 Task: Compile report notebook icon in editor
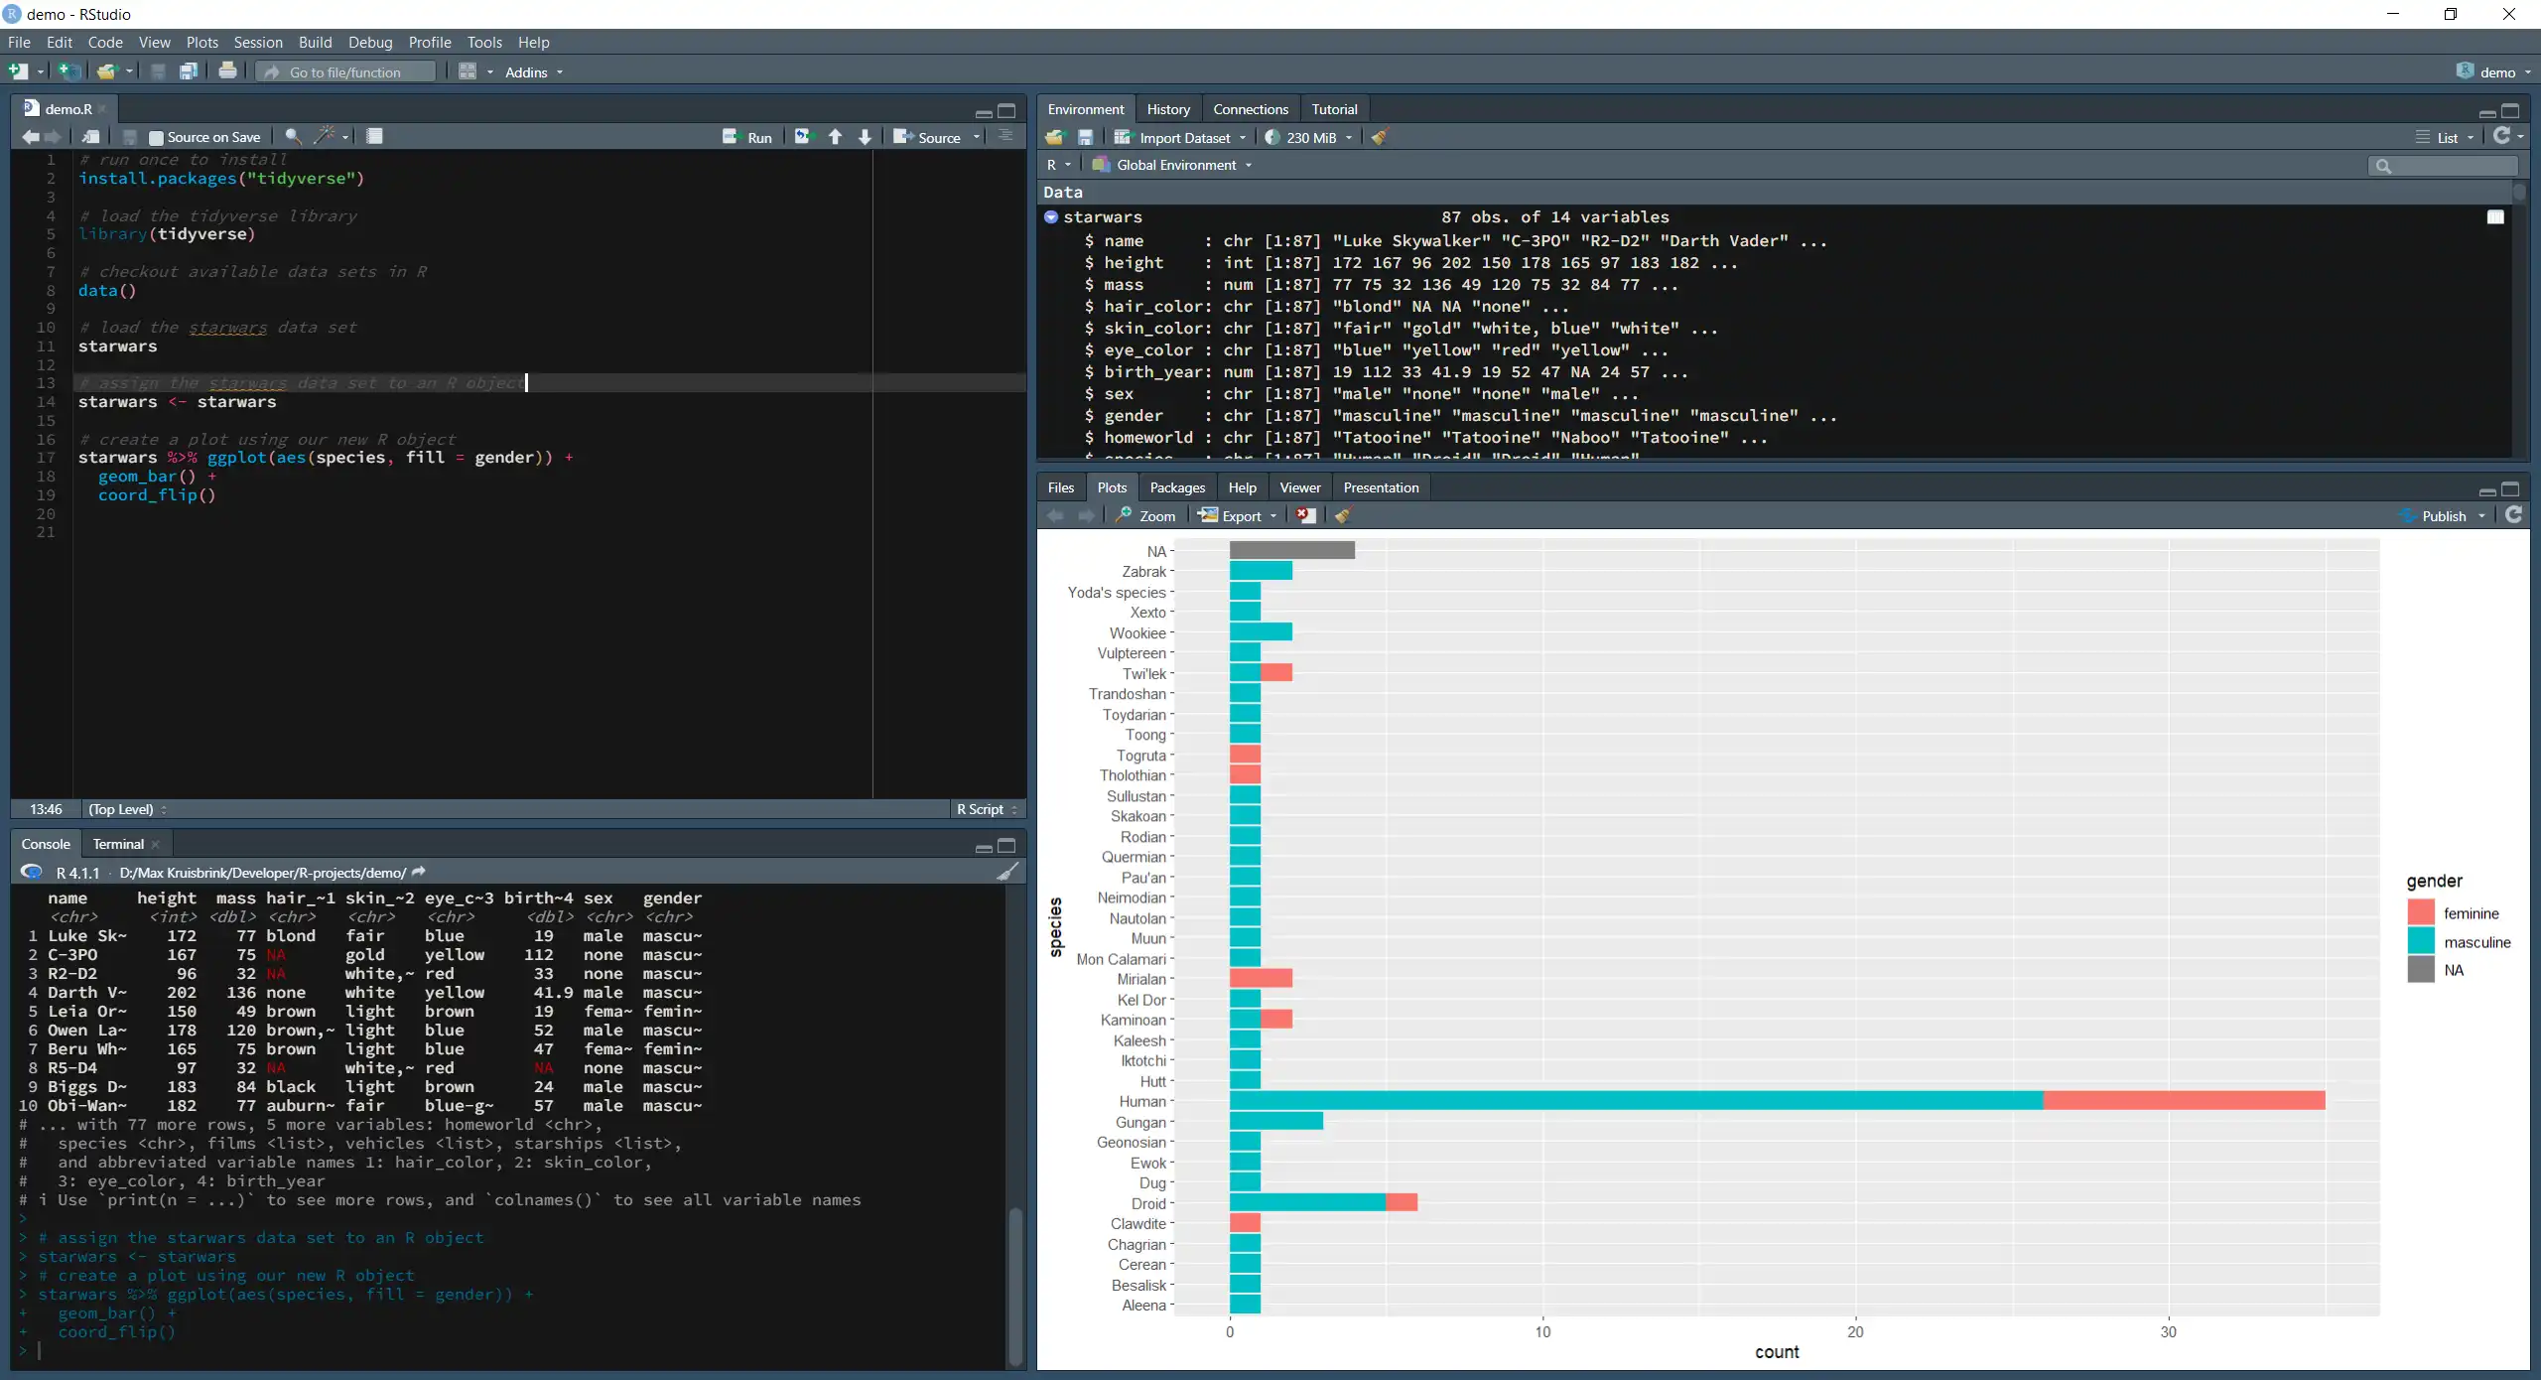(374, 137)
